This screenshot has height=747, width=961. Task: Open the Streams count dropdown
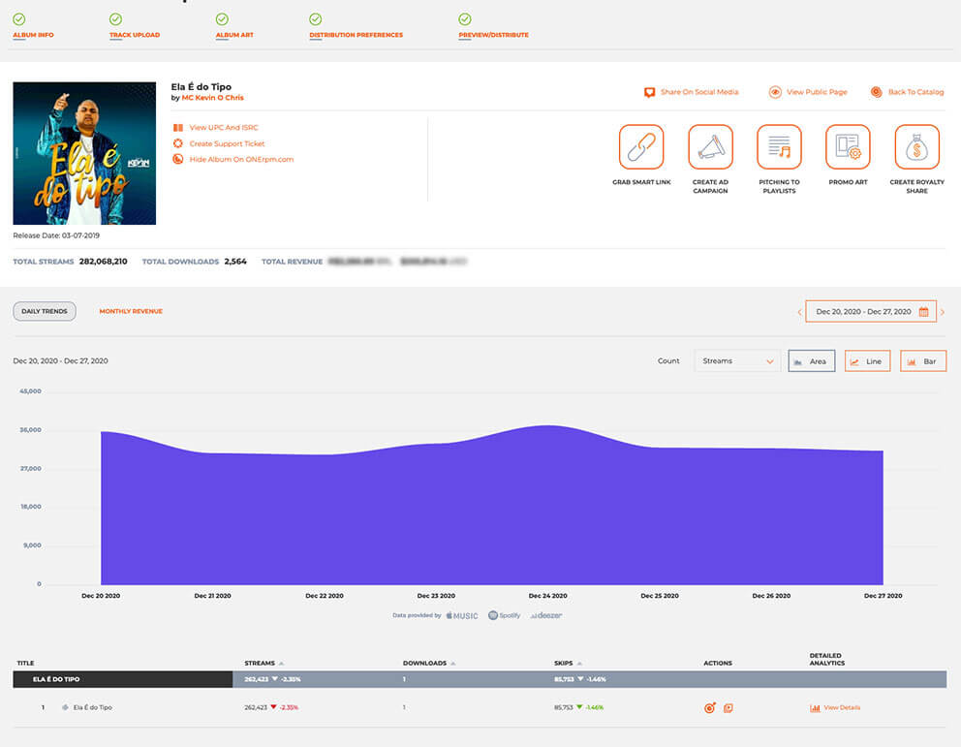pos(737,361)
